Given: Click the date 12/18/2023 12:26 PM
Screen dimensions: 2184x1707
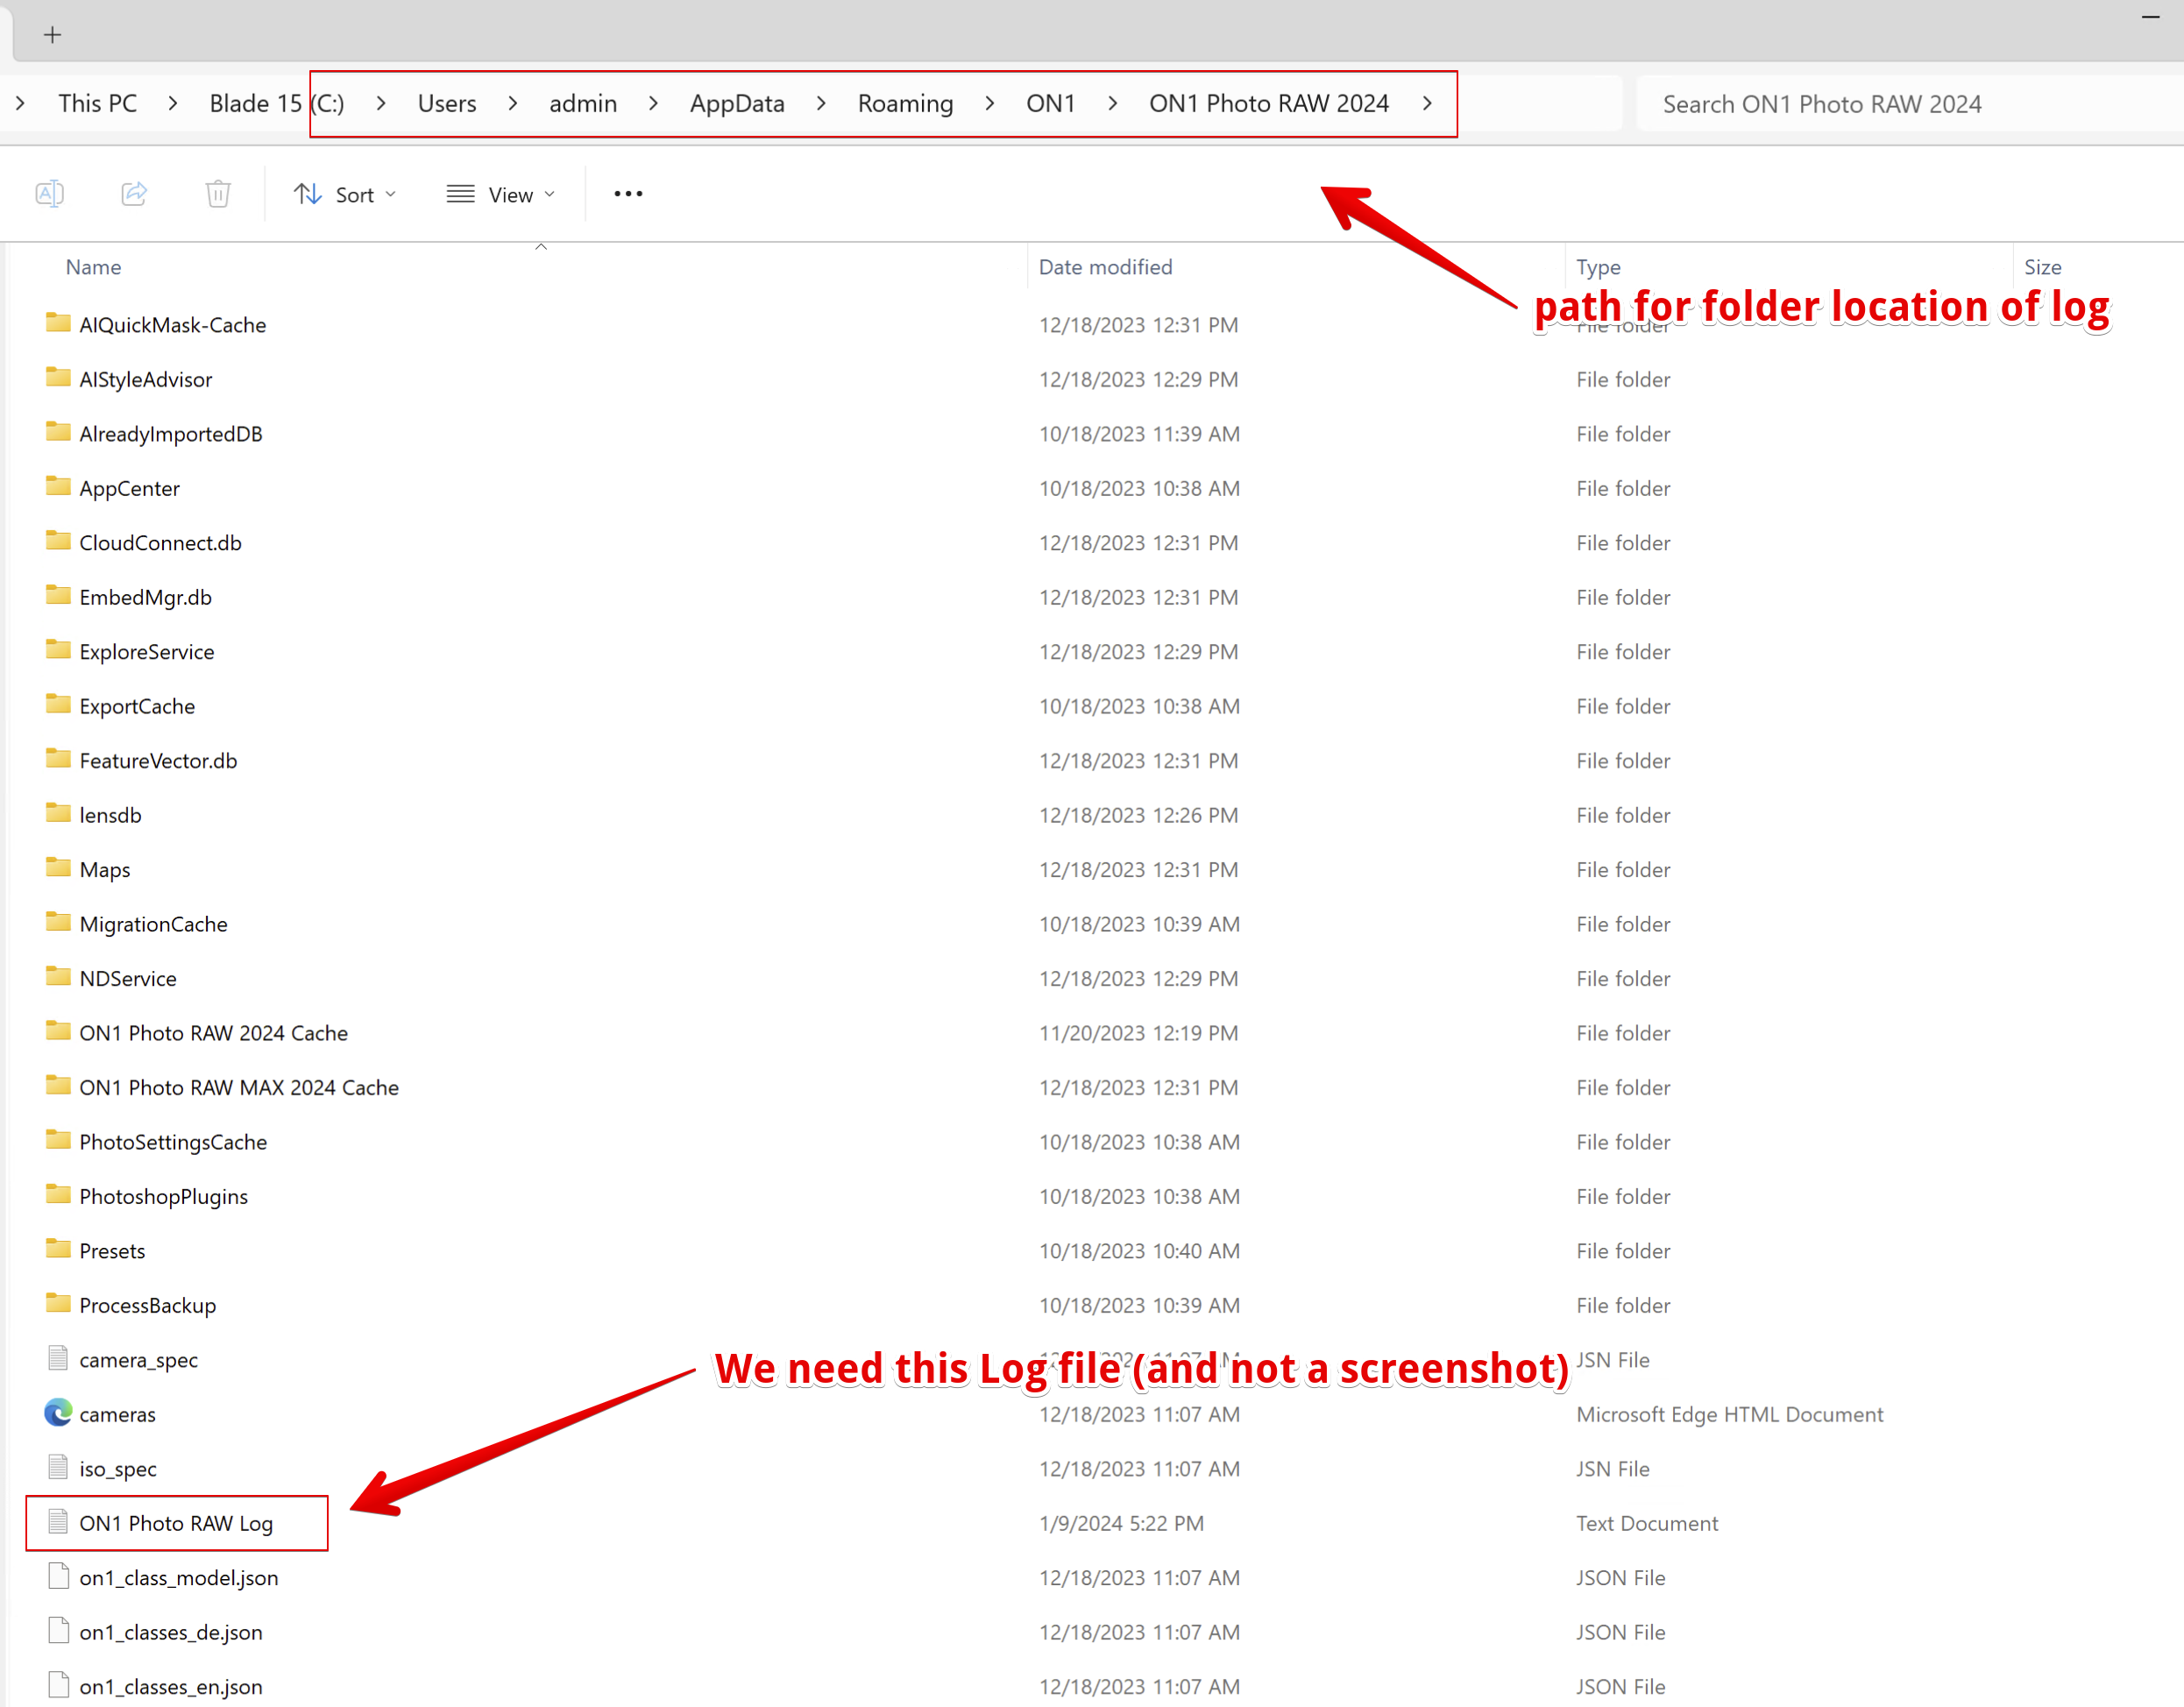Looking at the screenshot, I should click(1138, 815).
